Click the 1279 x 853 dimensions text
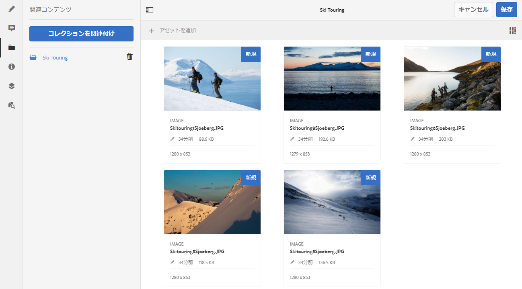Screen dimensions: 522x289 click(300, 154)
